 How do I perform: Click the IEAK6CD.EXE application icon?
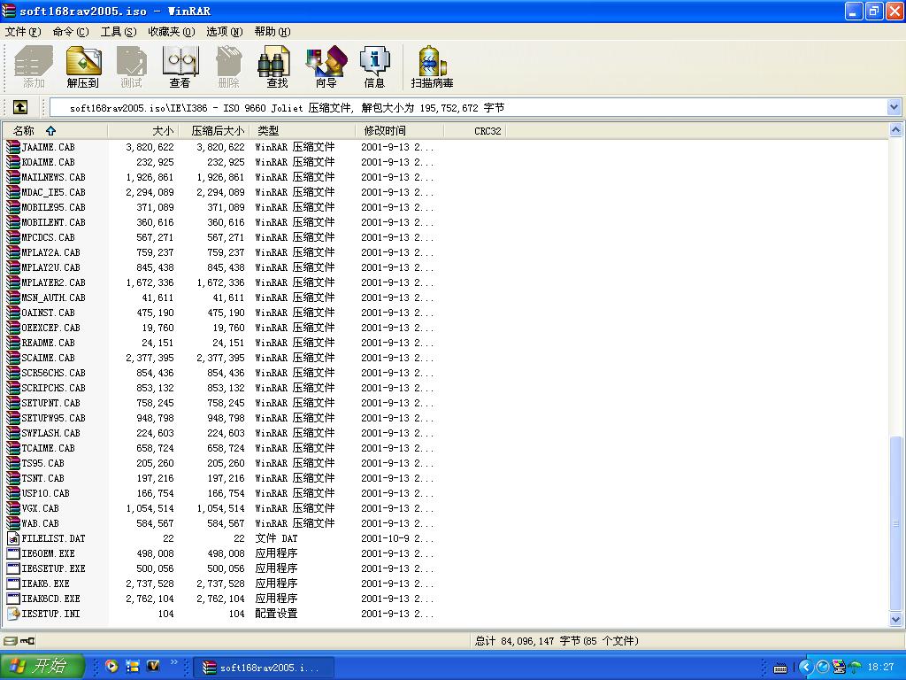(x=12, y=599)
